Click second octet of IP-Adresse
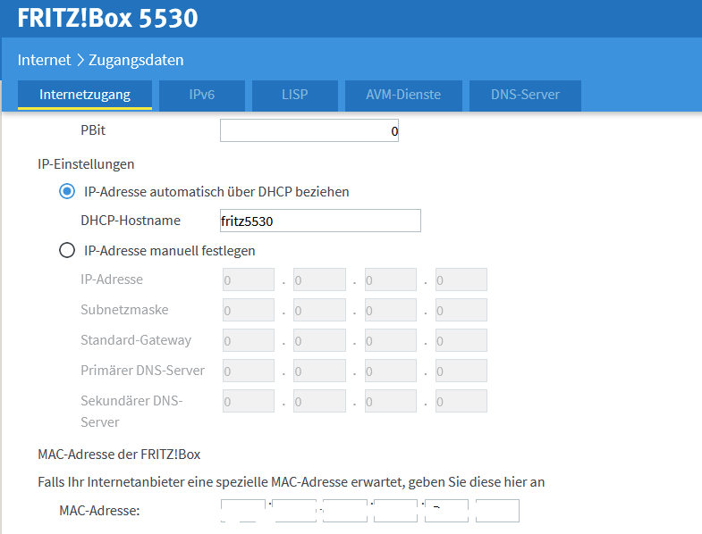The height and width of the screenshot is (534, 702). [x=319, y=280]
